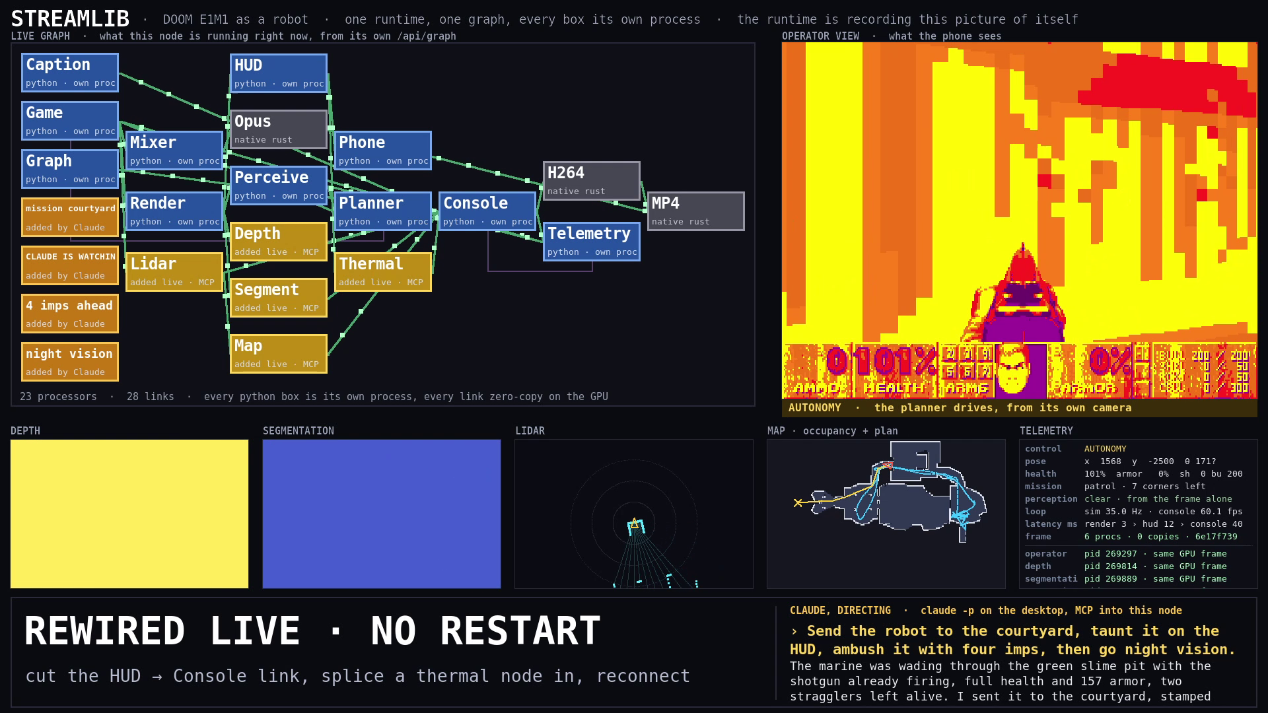Screen dimensions: 1268x713
Task: Click the Segment MCP node
Action: 279,298
